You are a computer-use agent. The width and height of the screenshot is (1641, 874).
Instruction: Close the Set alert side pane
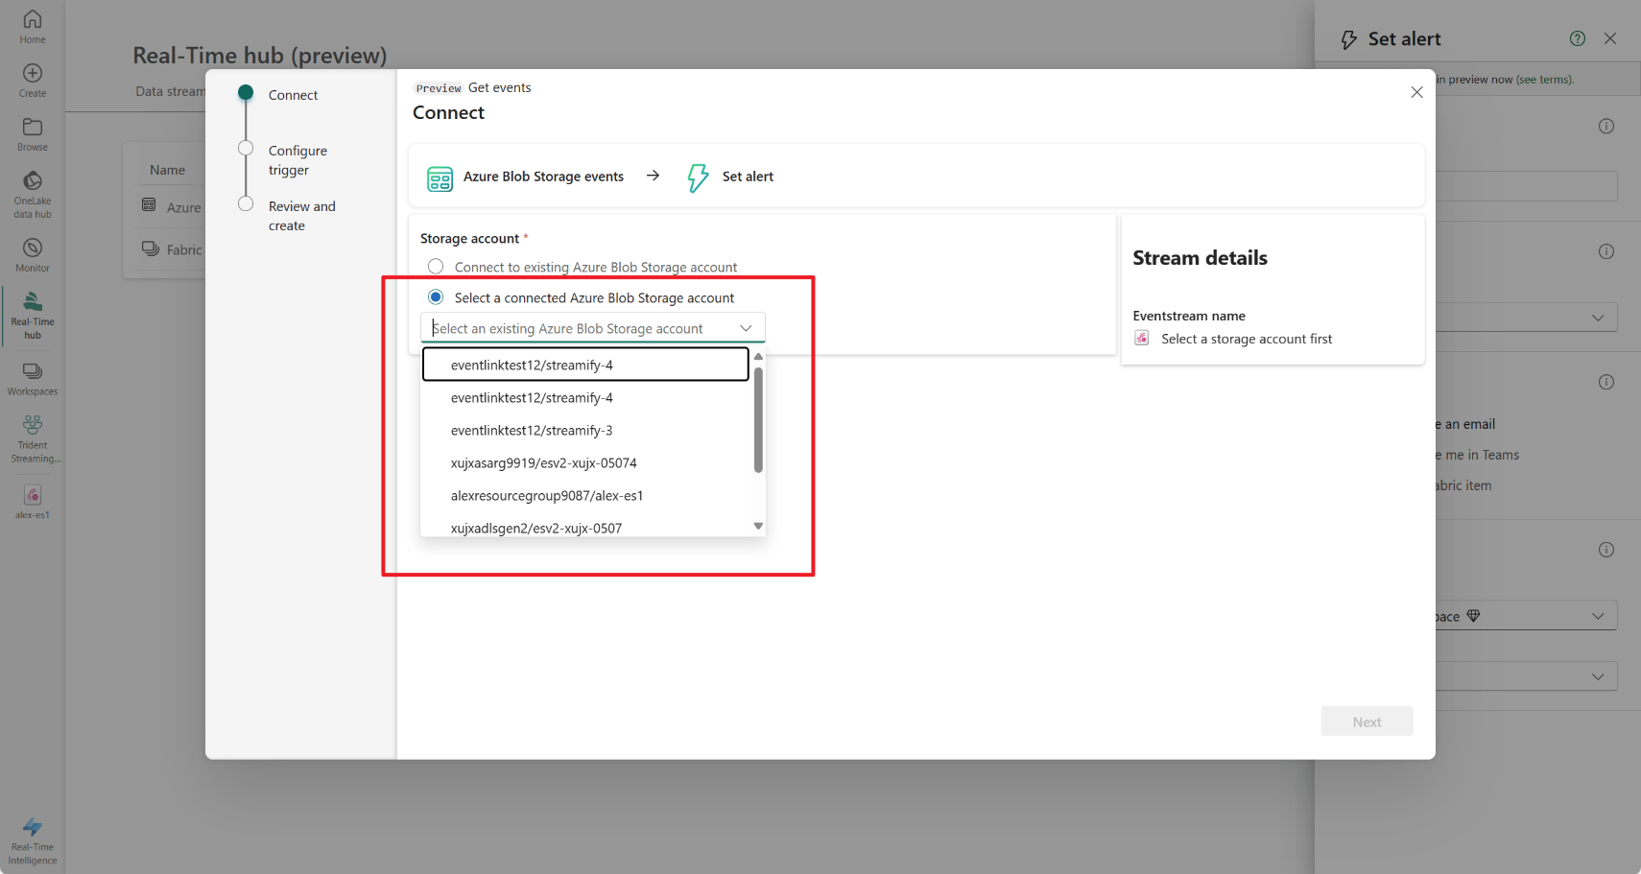[x=1610, y=38]
